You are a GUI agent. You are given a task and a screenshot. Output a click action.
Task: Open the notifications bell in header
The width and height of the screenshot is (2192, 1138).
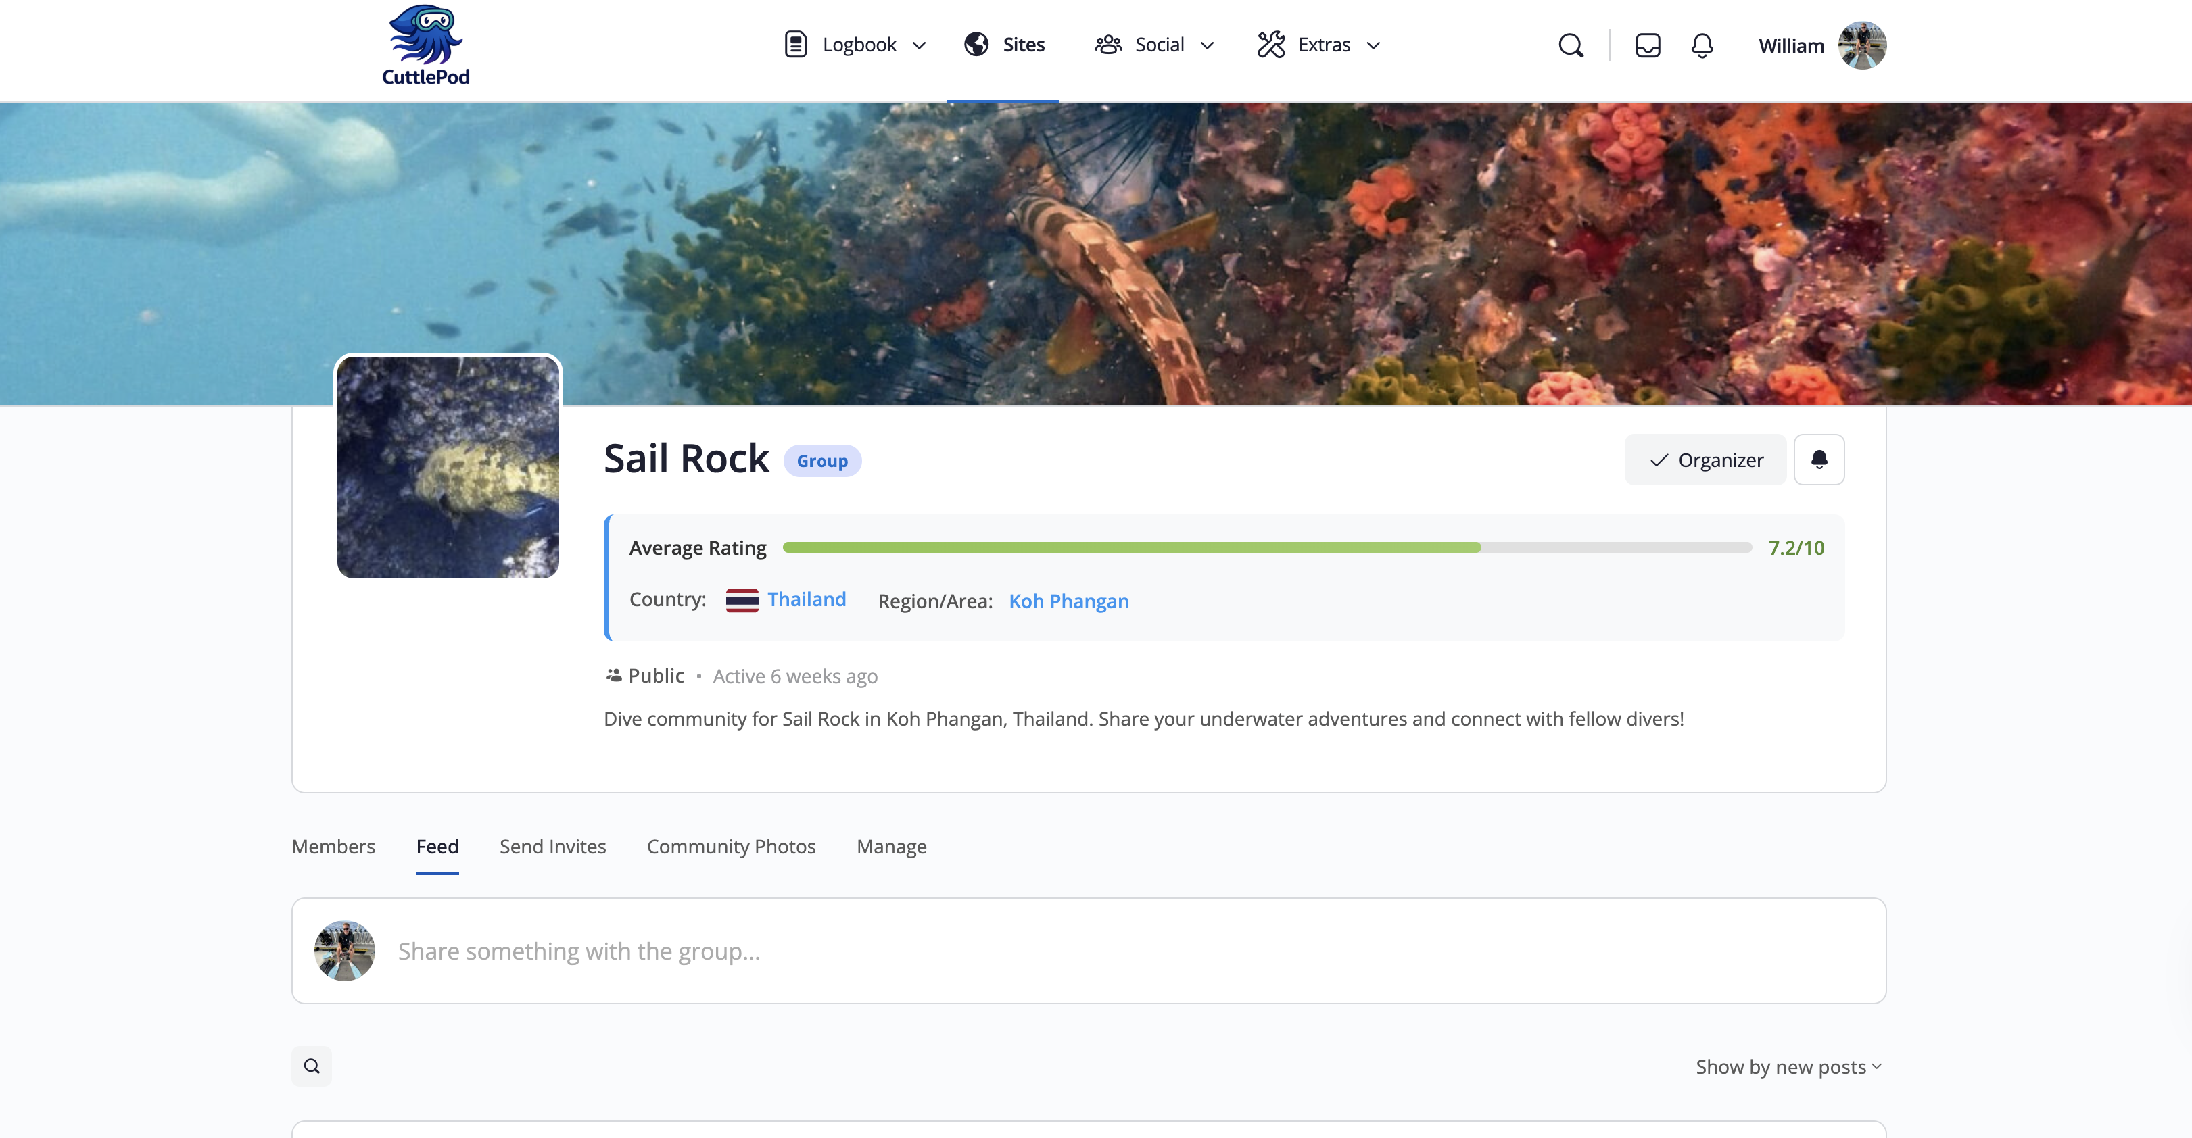coord(1702,45)
